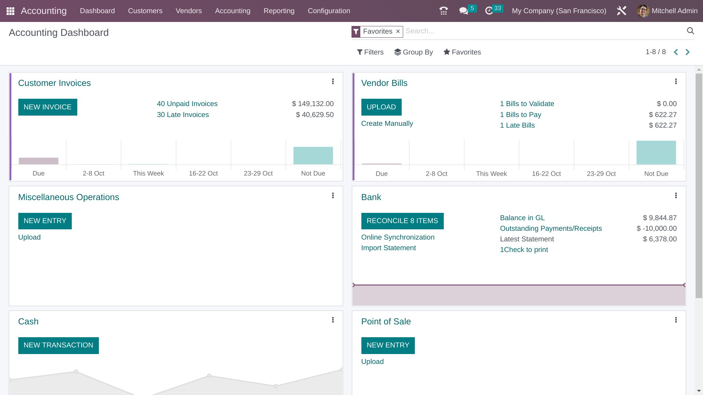Open Bank card options menu
The image size is (703, 395).
point(676,196)
